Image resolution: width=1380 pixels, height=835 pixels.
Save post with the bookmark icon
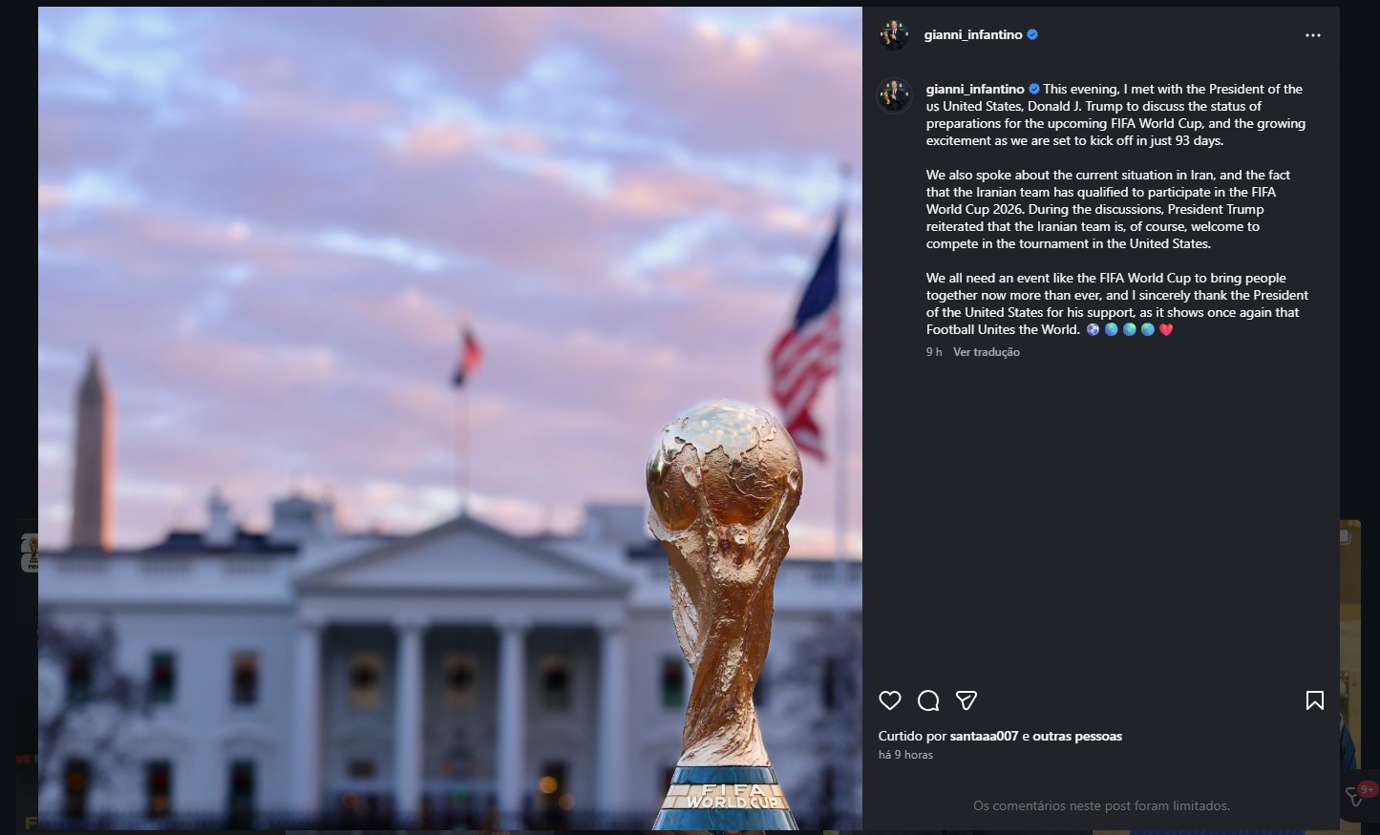(x=1315, y=700)
